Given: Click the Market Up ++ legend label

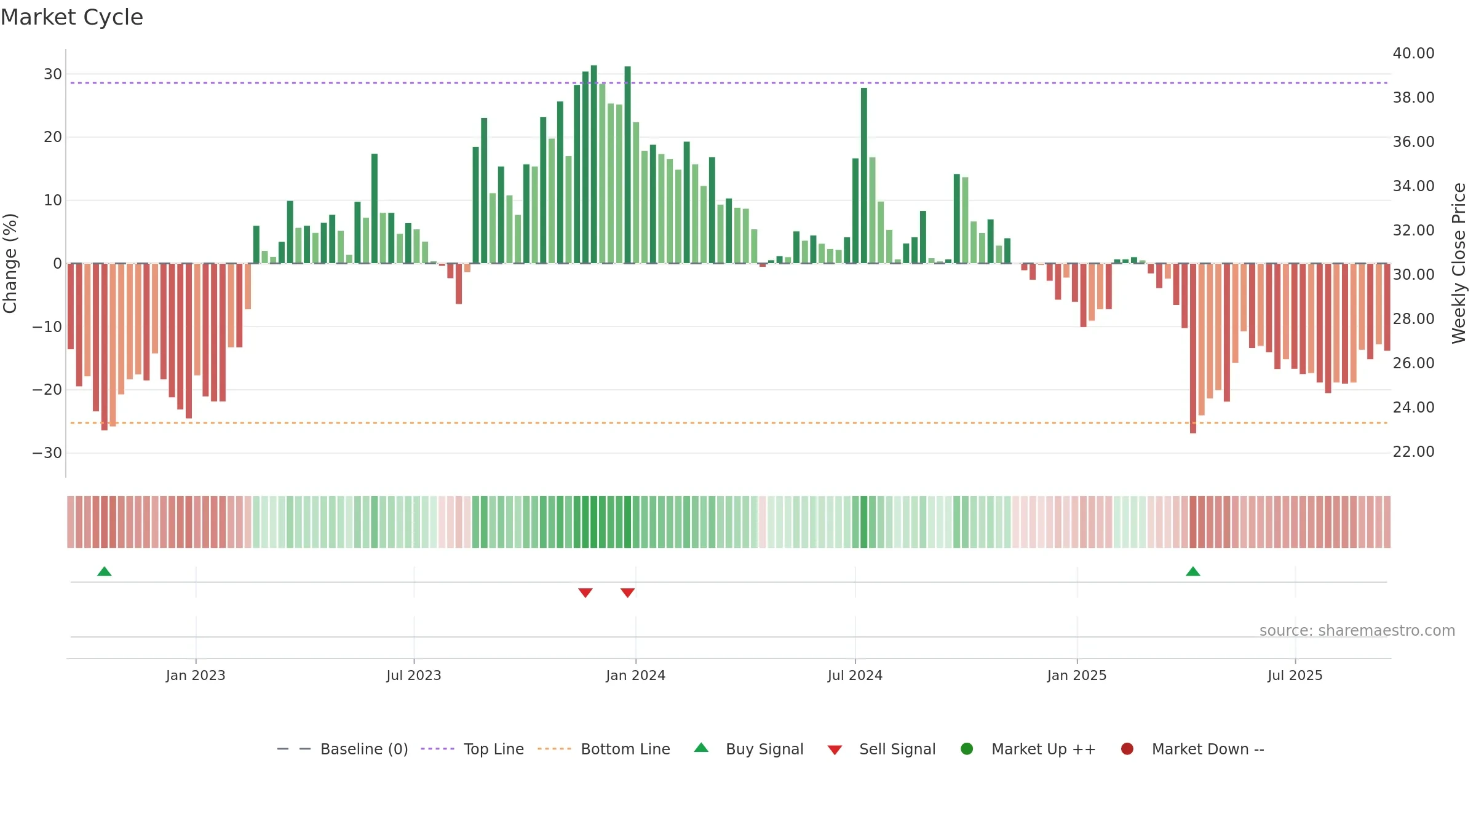Looking at the screenshot, I should click(x=1044, y=749).
